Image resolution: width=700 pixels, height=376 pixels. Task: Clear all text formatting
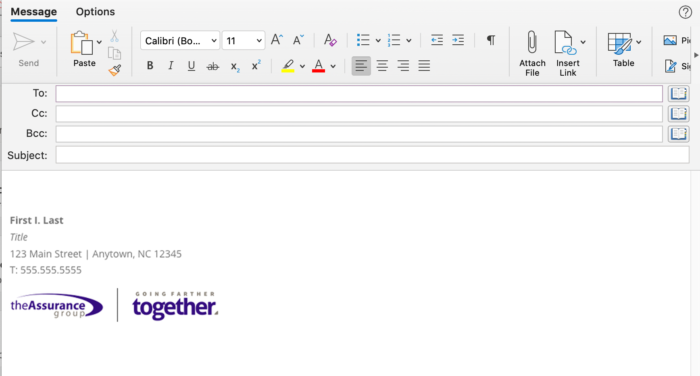[330, 40]
